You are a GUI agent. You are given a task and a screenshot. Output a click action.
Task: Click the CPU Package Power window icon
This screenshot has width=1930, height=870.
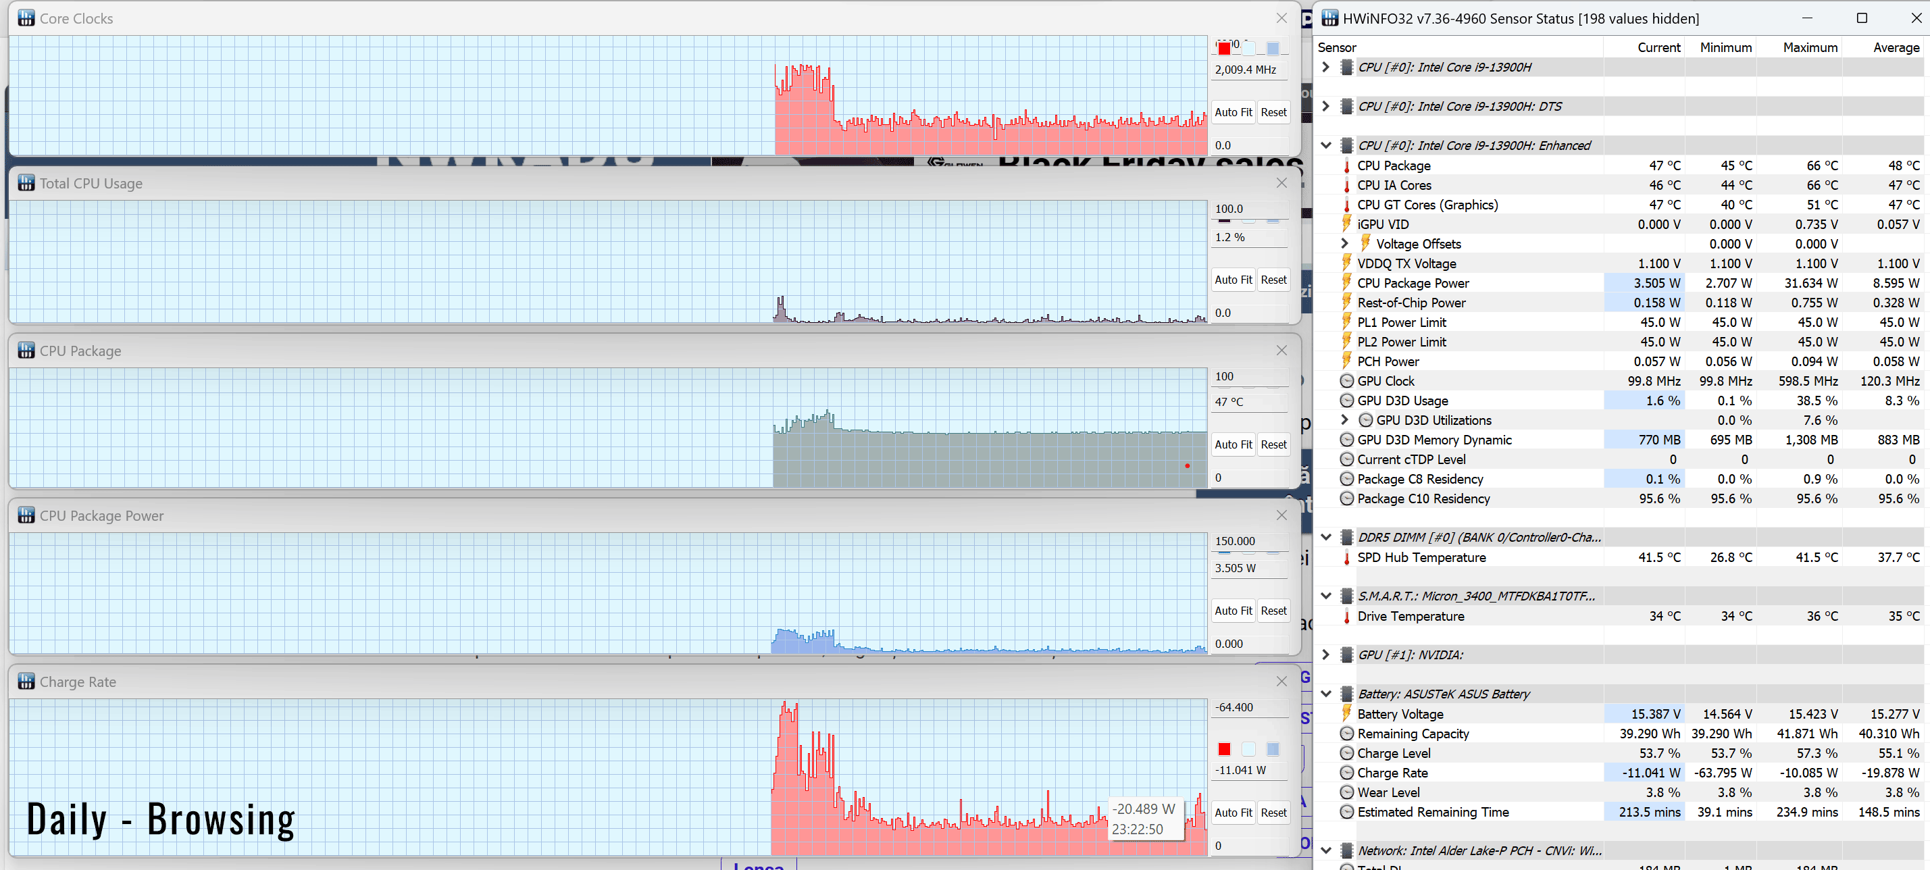[26, 515]
